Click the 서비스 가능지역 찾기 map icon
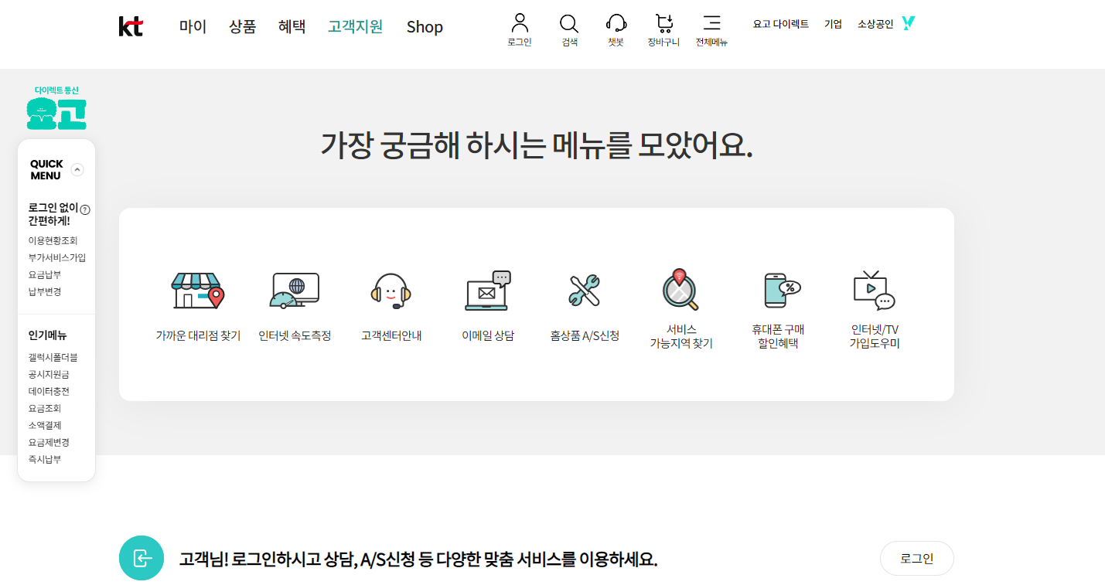 [x=681, y=290]
